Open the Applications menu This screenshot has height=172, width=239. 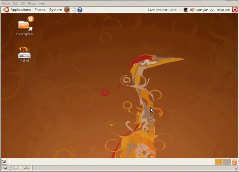[x=17, y=10]
